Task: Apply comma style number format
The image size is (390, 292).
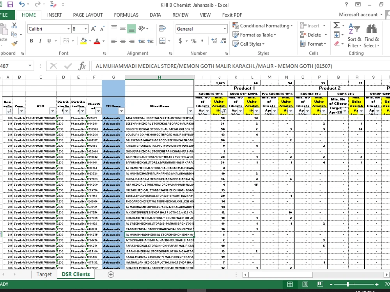Action: [x=202, y=41]
